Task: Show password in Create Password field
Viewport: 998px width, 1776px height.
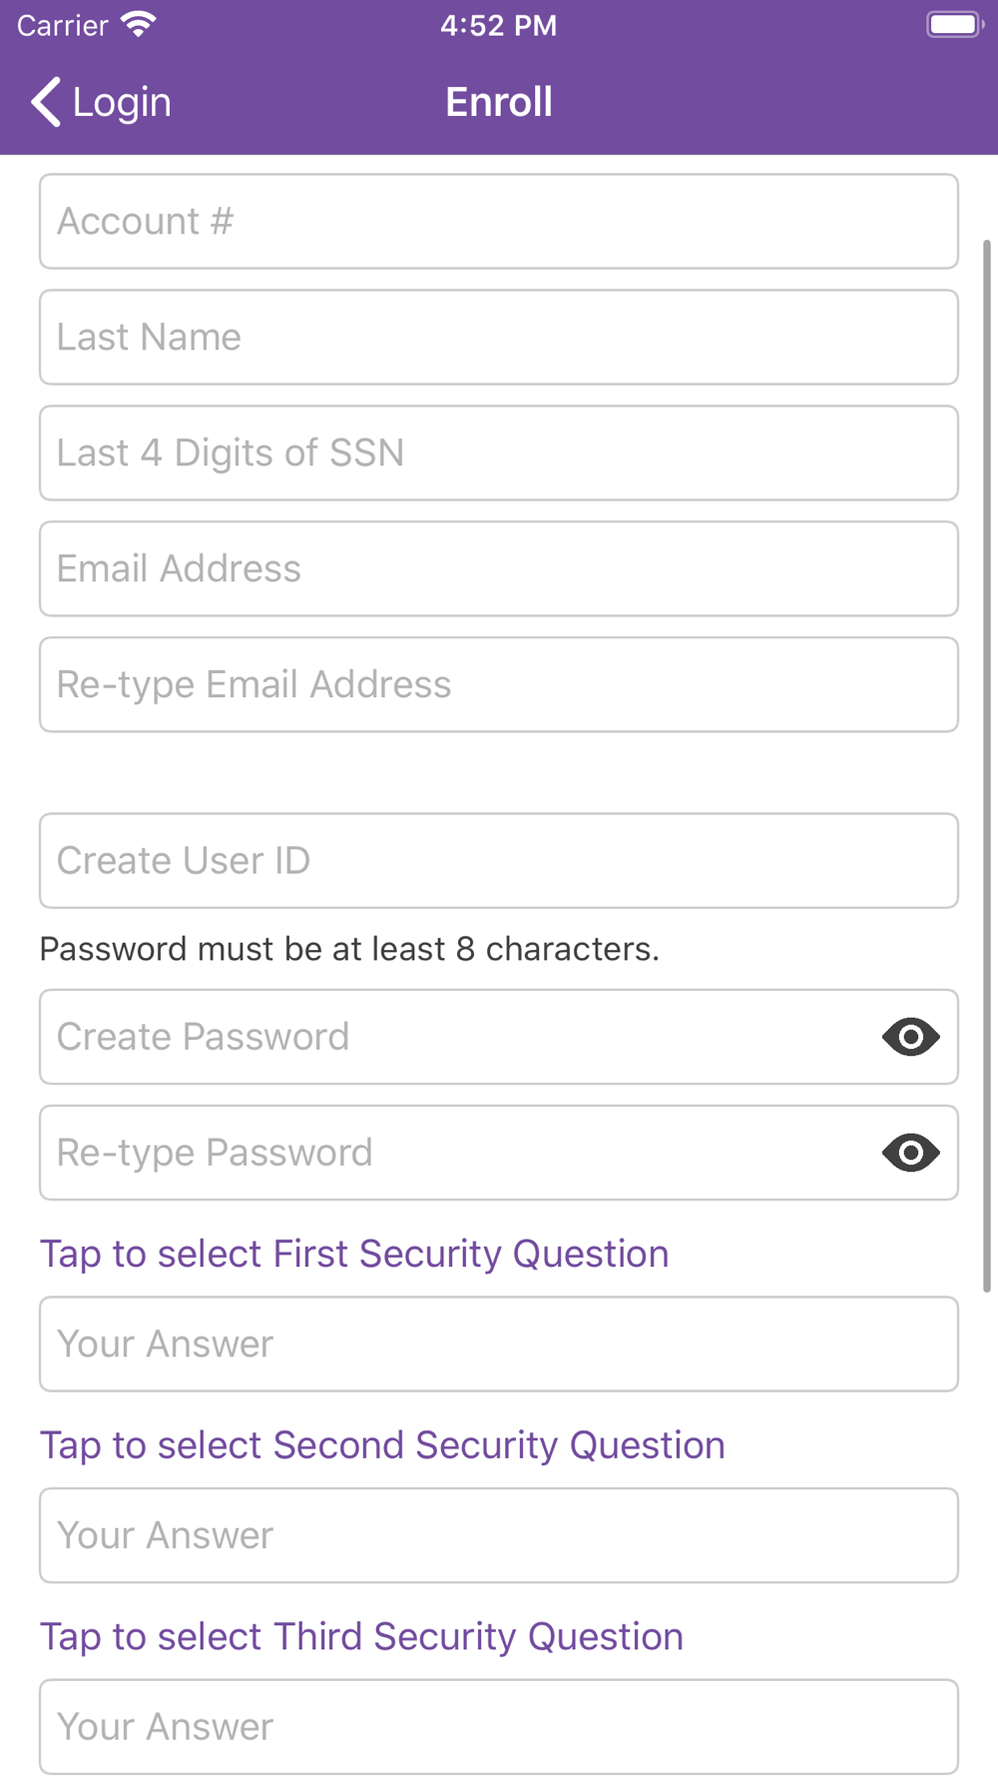Action: pyautogui.click(x=910, y=1037)
